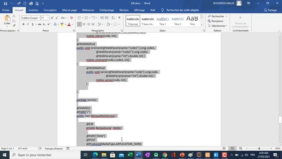Open the multilevel list menu

pos(93,18)
